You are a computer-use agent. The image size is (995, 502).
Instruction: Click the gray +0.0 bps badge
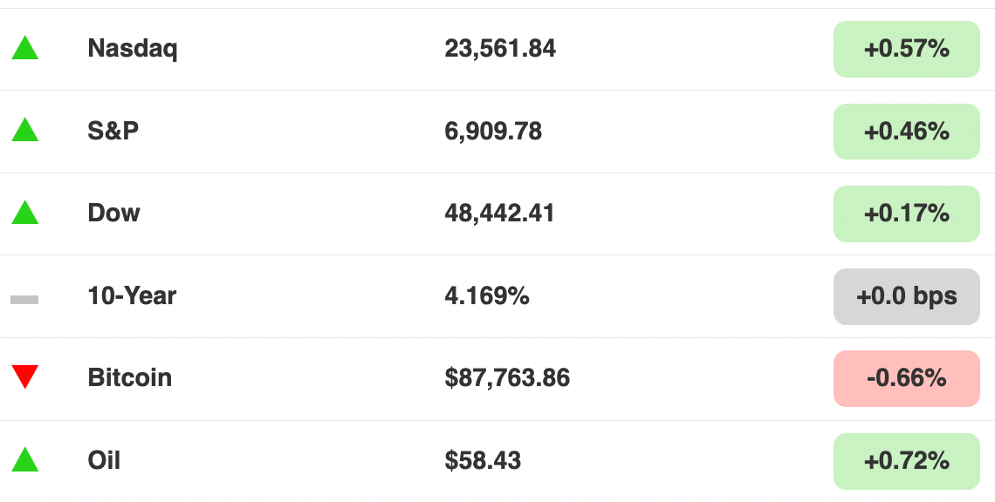click(906, 296)
